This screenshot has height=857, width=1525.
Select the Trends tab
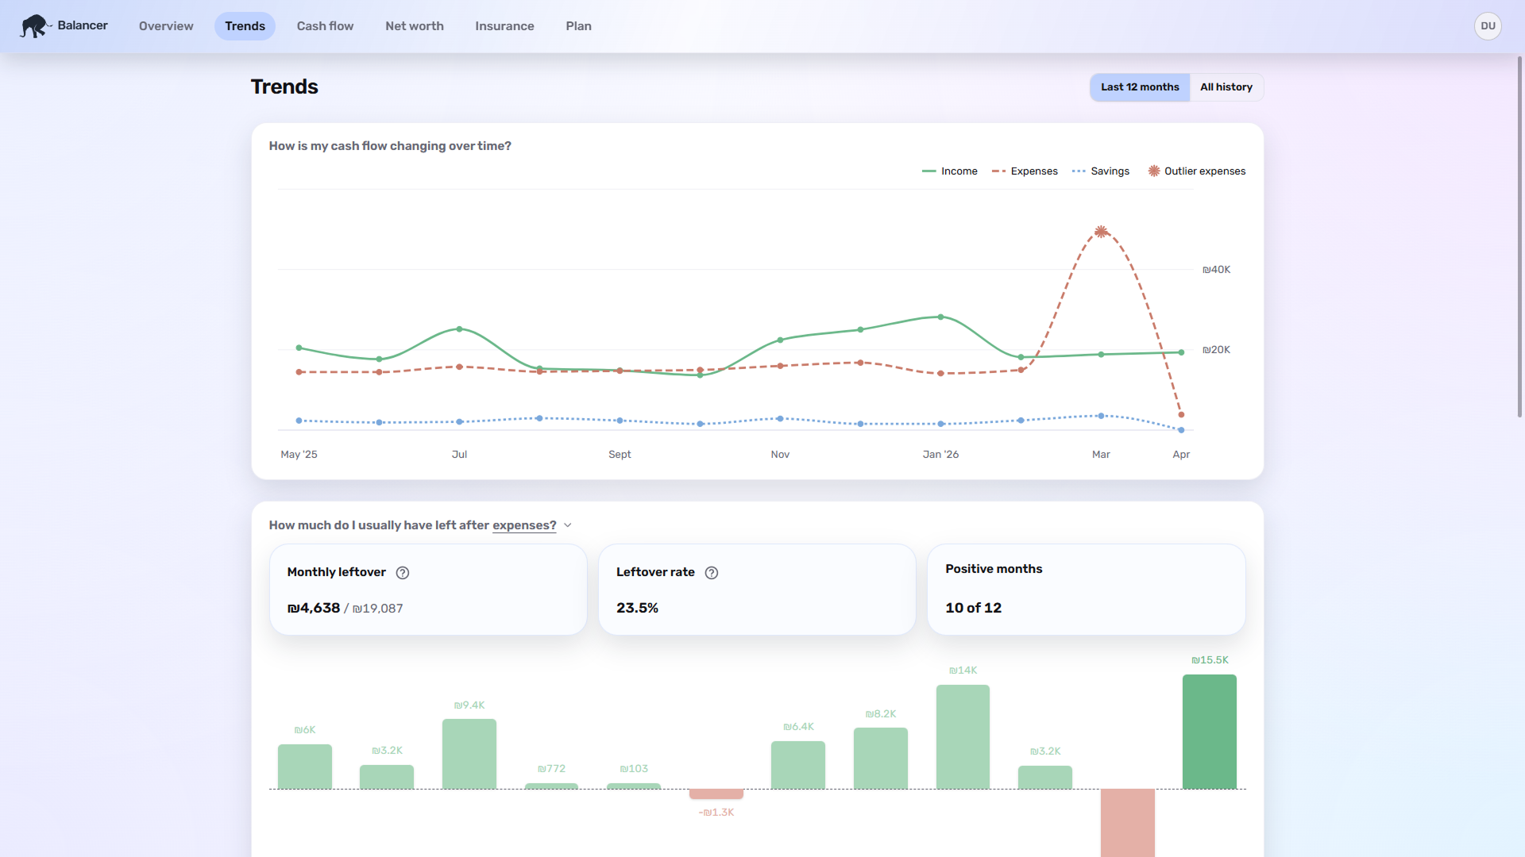pyautogui.click(x=245, y=26)
